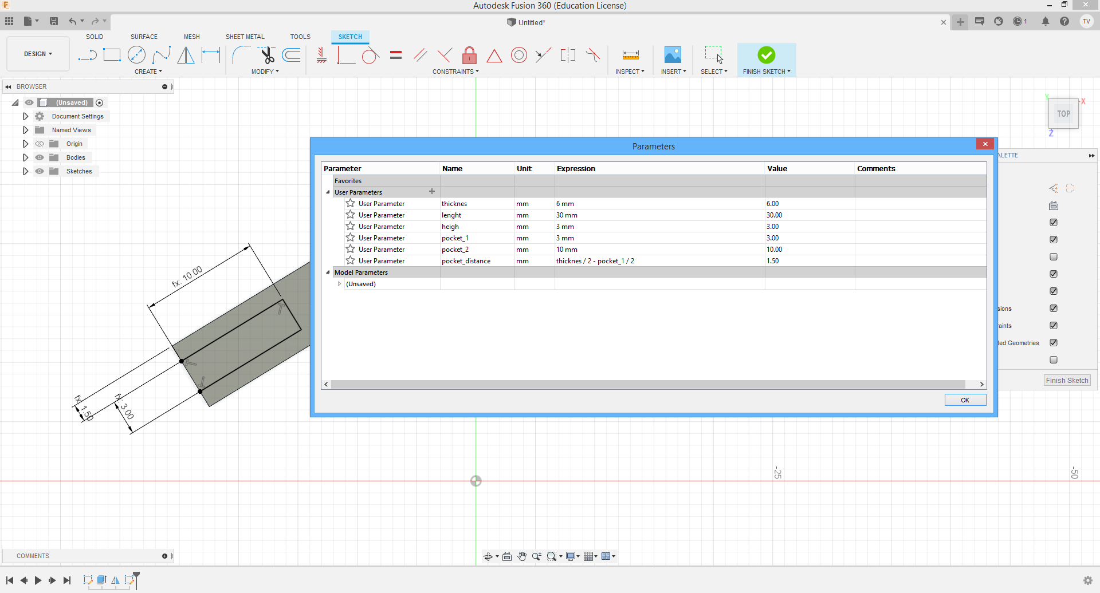The height and width of the screenshot is (593, 1100).
Task: Apply the Fix/Unfix lock constraint
Action: [469, 56]
